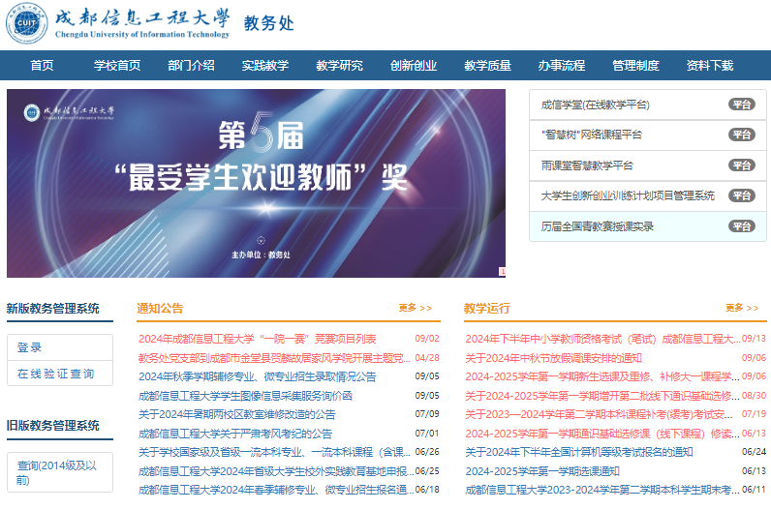Open notice 教务处党支部到成都市金堂县贺麟故居

tap(274, 358)
